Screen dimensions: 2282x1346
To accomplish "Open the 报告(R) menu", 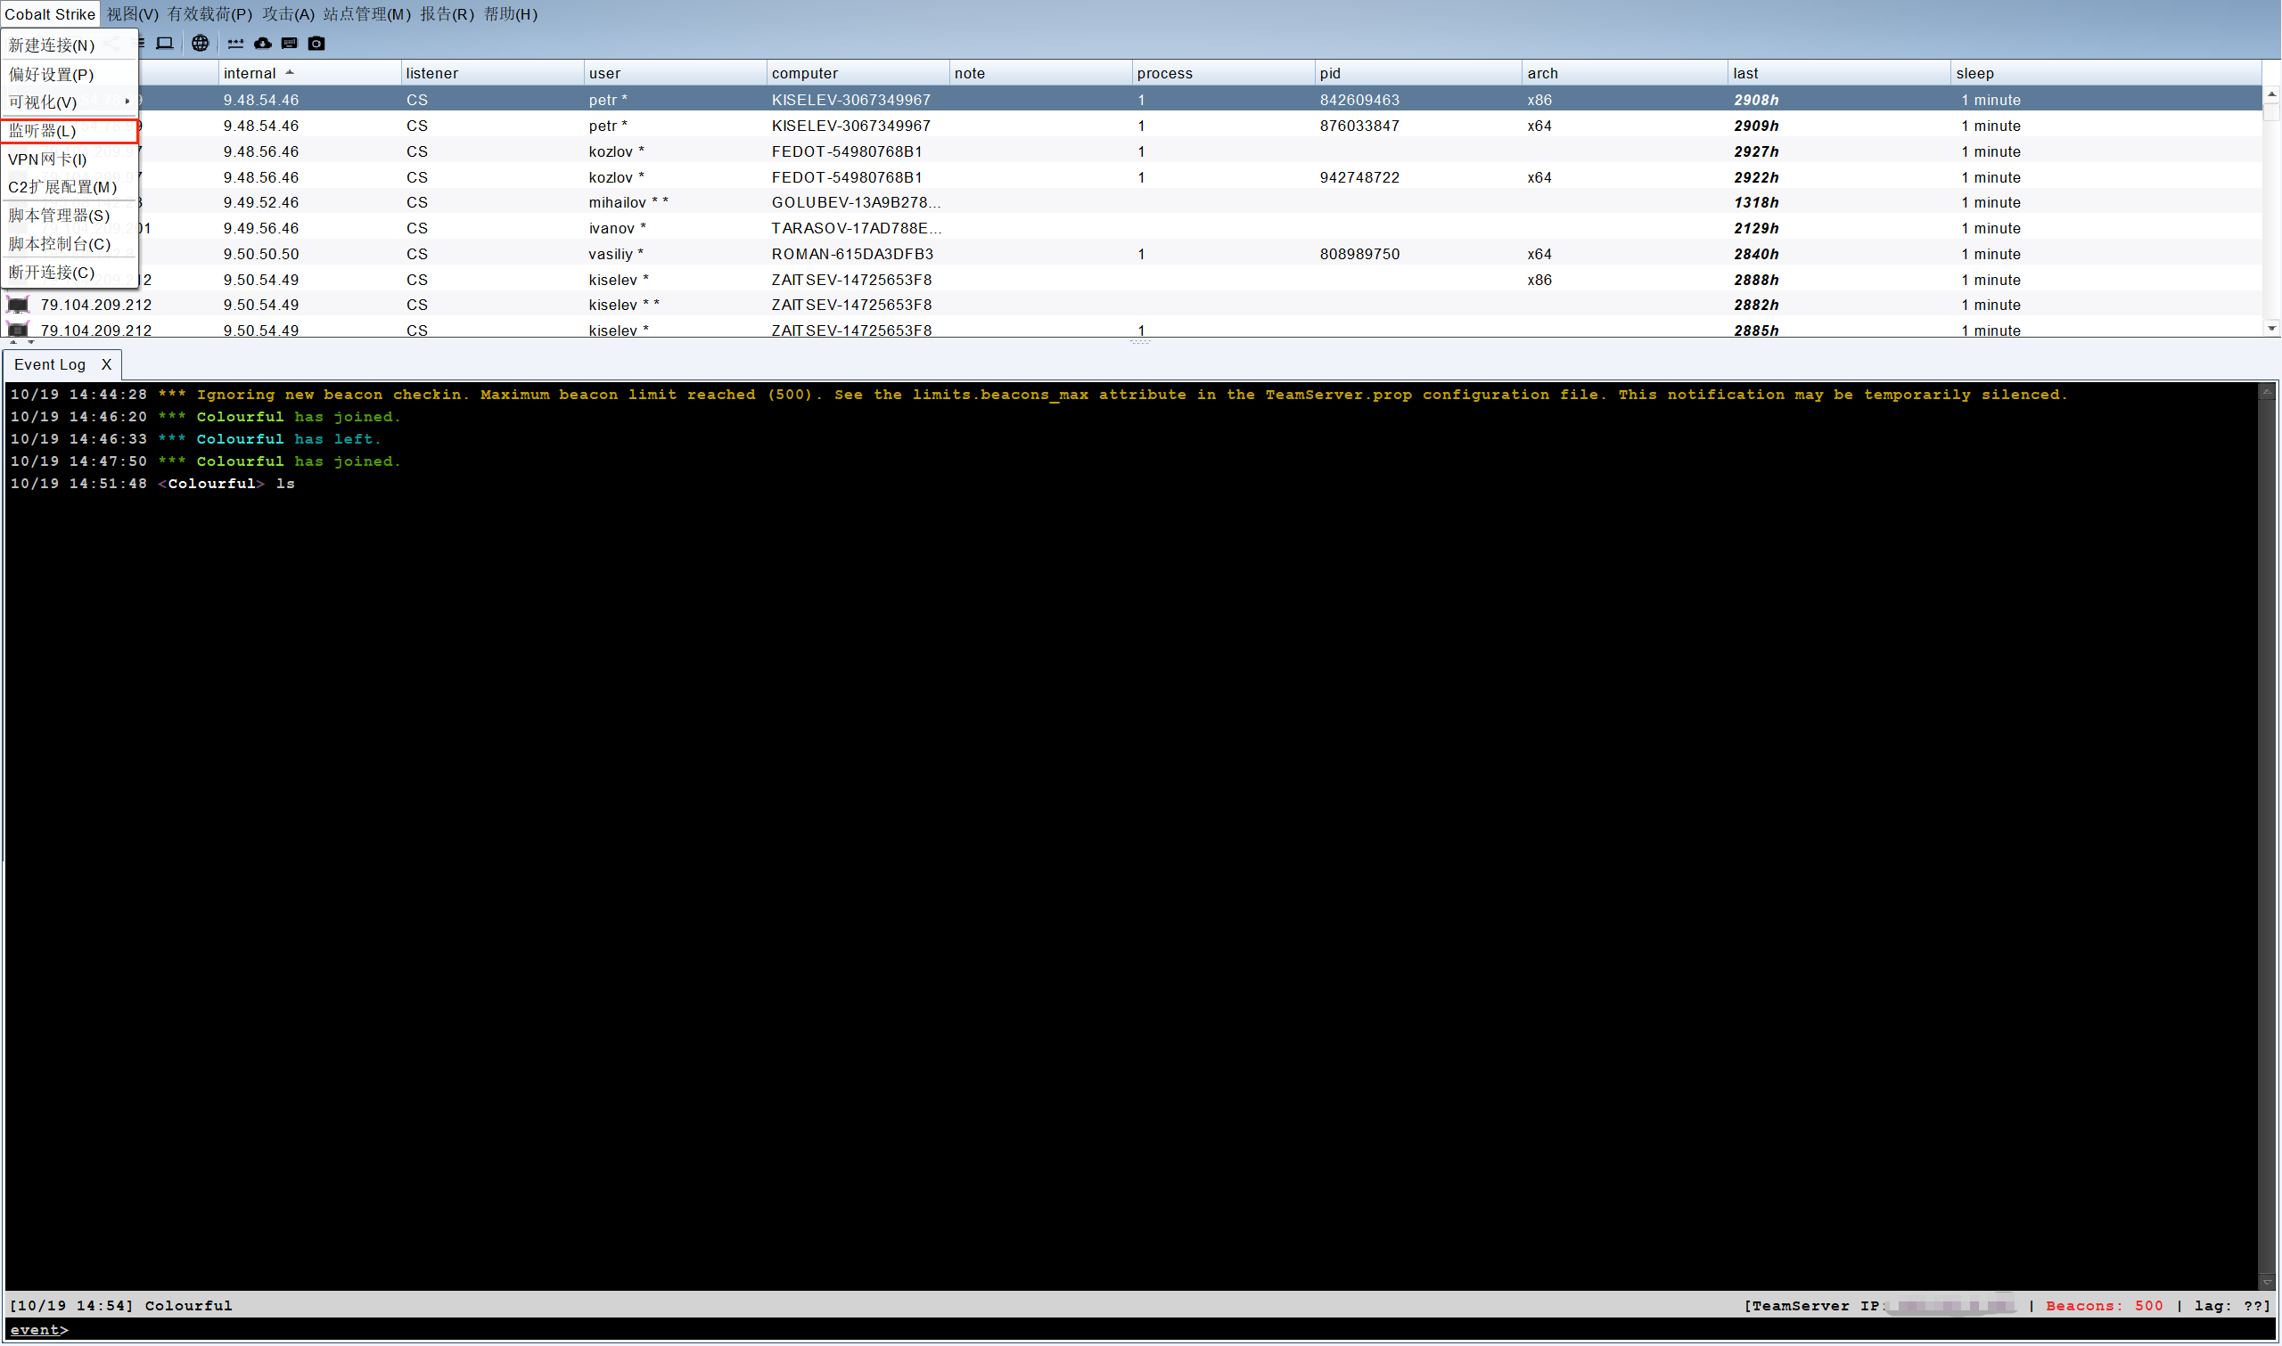I will click(447, 13).
